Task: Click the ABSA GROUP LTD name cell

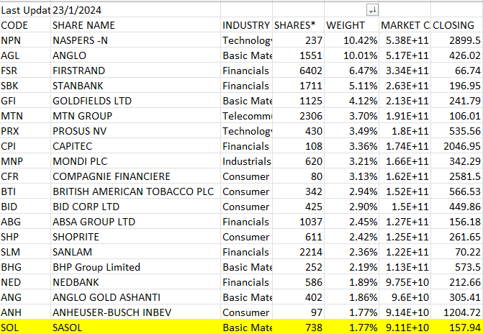Action: tap(135, 222)
